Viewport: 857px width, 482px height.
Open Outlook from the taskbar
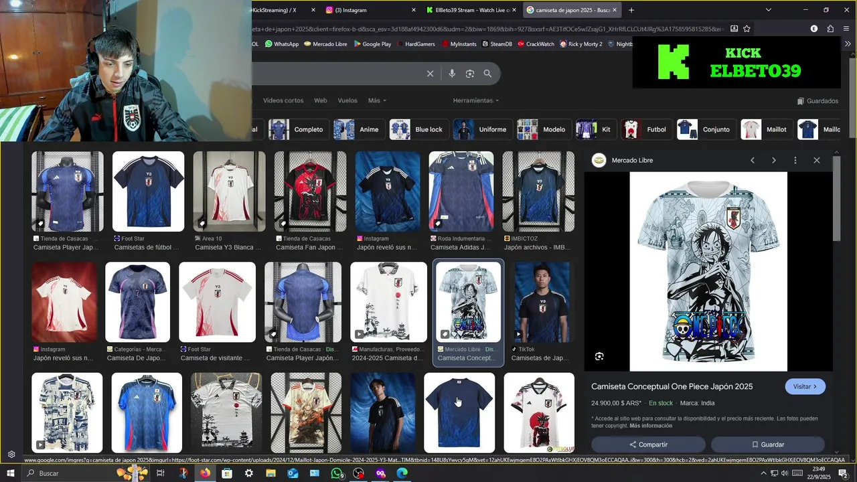pyautogui.click(x=293, y=473)
